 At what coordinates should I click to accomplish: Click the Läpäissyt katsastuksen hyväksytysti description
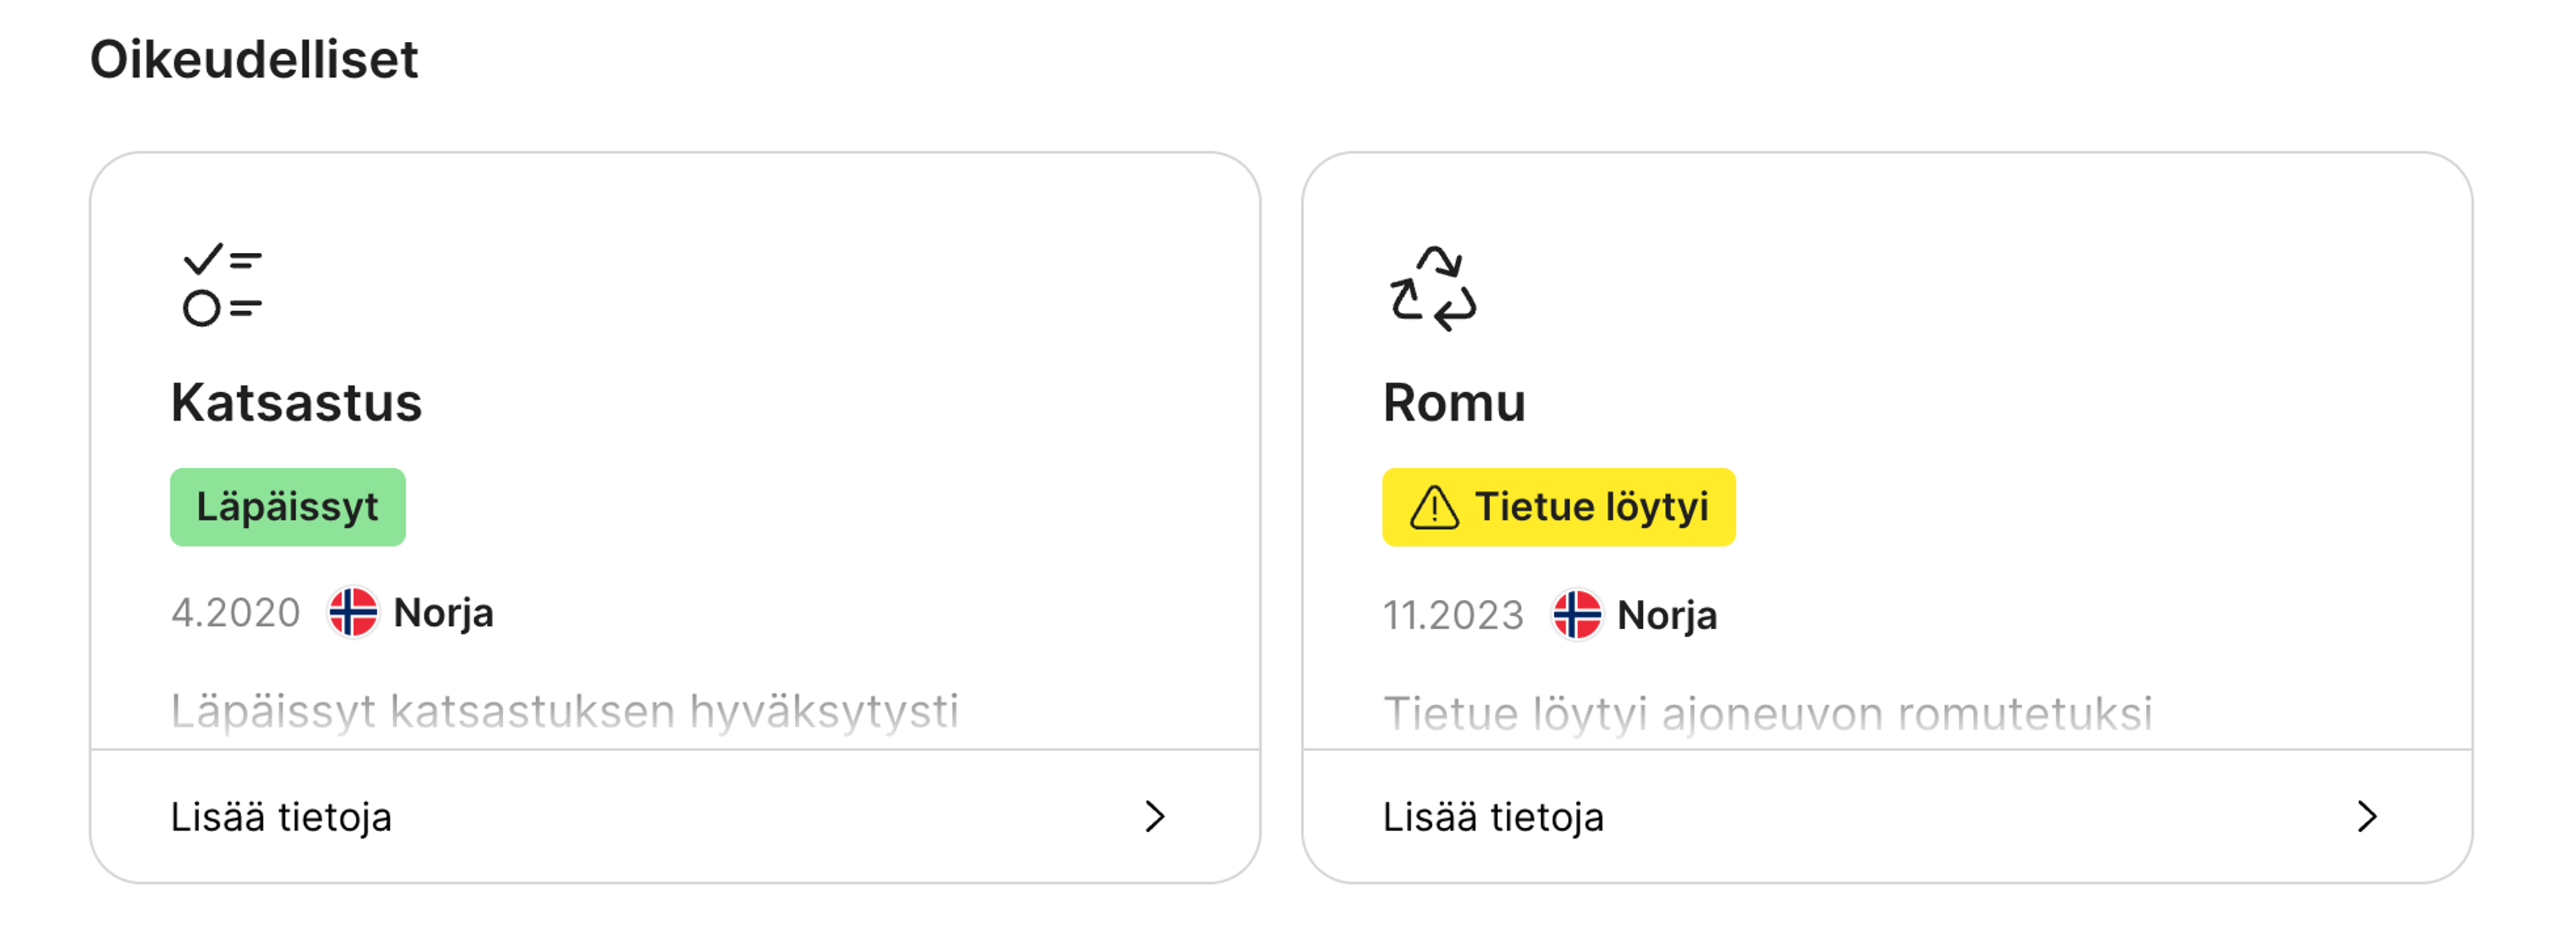564,711
